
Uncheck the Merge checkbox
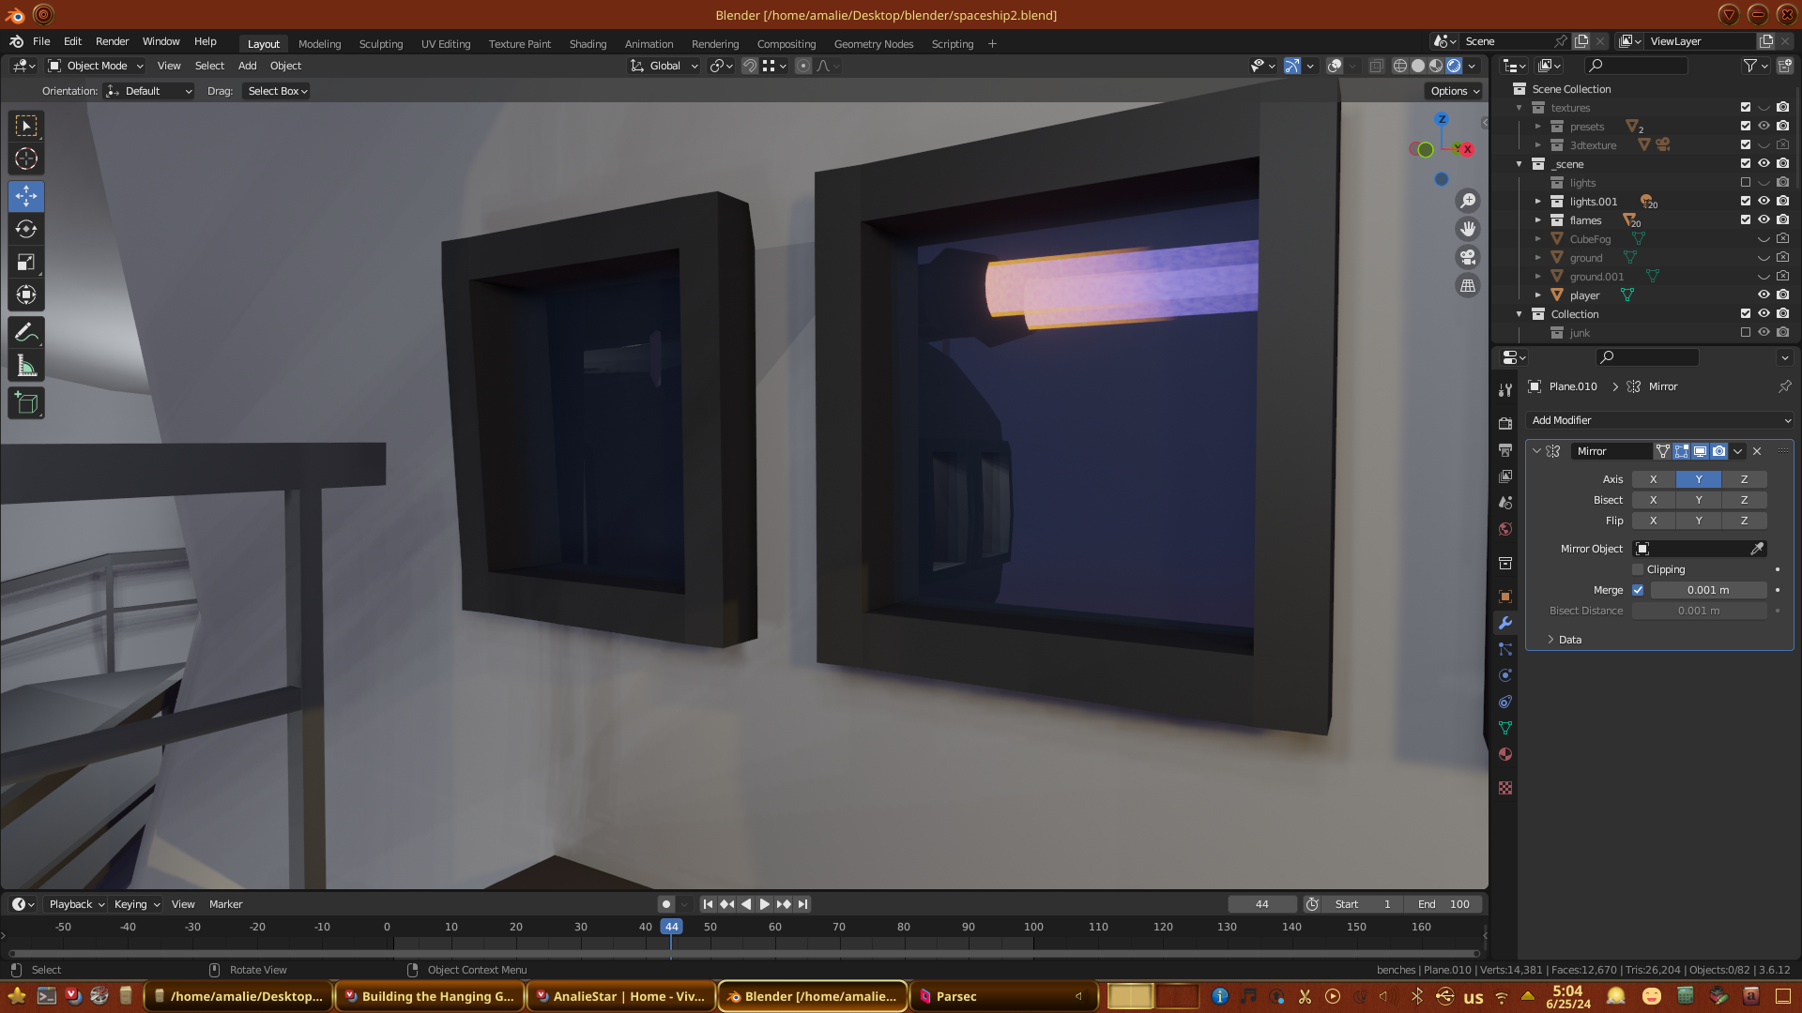pyautogui.click(x=1638, y=590)
